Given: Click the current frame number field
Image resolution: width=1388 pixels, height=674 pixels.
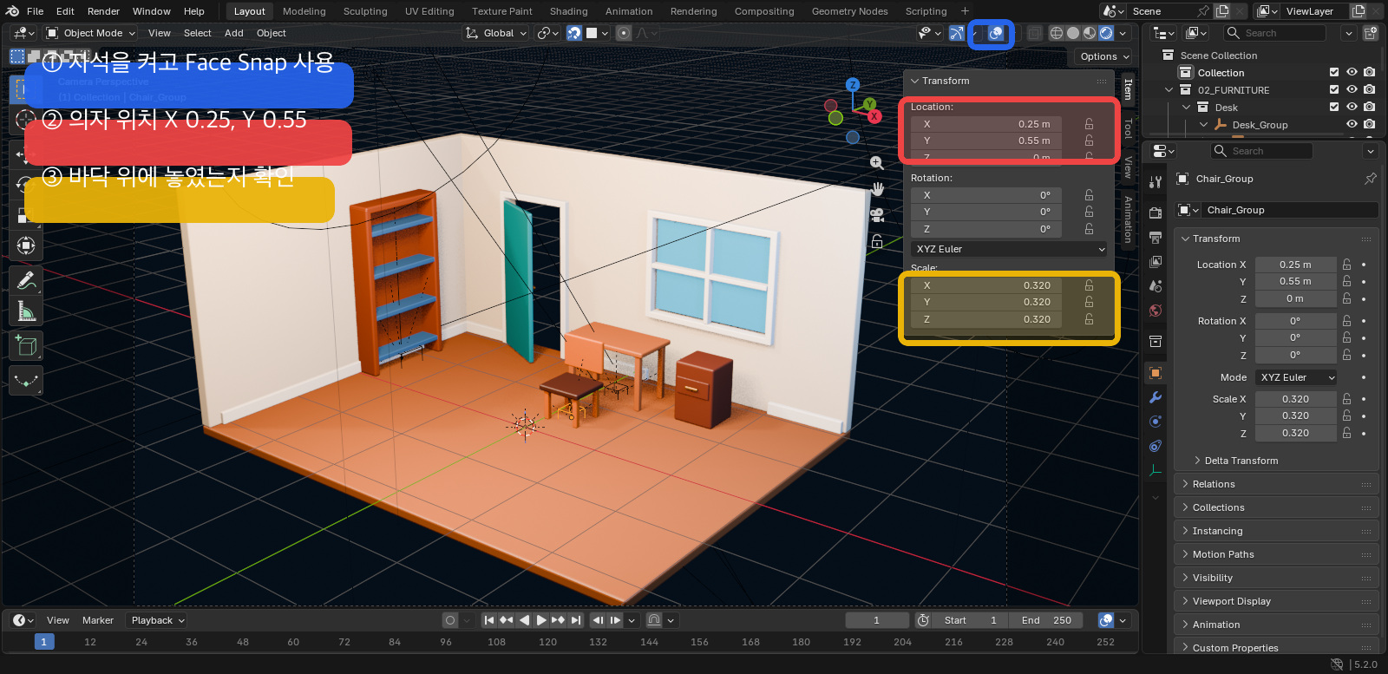Looking at the screenshot, I should (x=877, y=620).
